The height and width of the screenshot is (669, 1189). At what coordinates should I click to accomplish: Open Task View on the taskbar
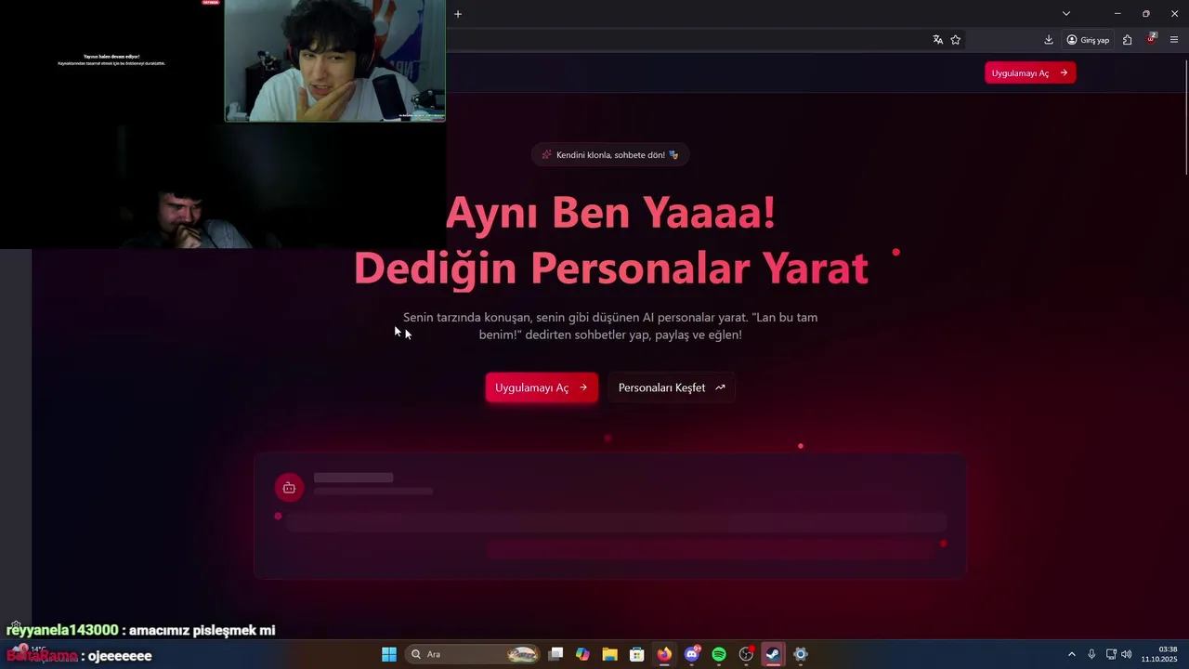pos(555,654)
